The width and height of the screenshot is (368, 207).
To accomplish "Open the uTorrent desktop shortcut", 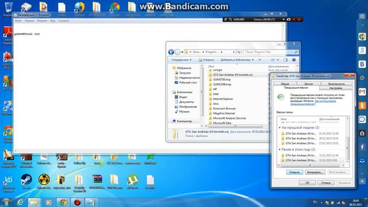I will [x=133, y=182].
